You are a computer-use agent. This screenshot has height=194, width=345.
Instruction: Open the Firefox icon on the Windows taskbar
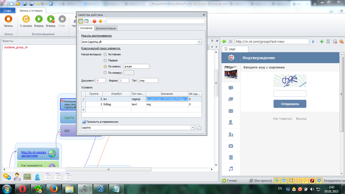click(54, 189)
